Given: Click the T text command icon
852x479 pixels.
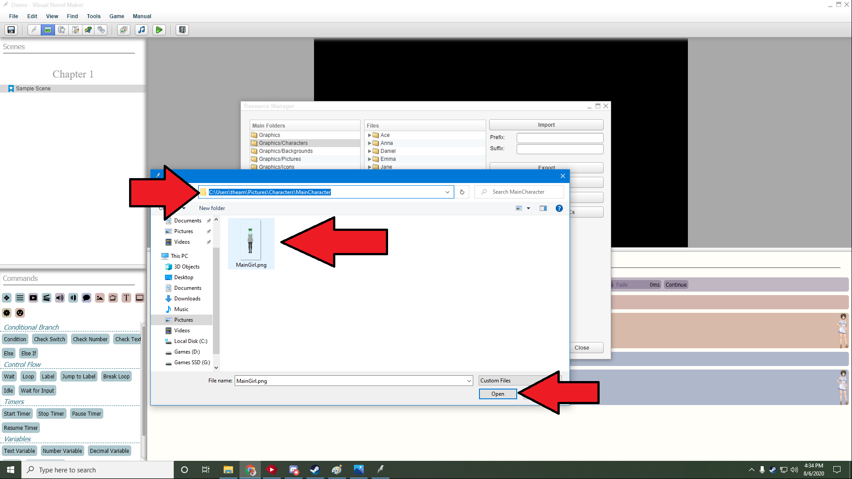Looking at the screenshot, I should pos(126,298).
